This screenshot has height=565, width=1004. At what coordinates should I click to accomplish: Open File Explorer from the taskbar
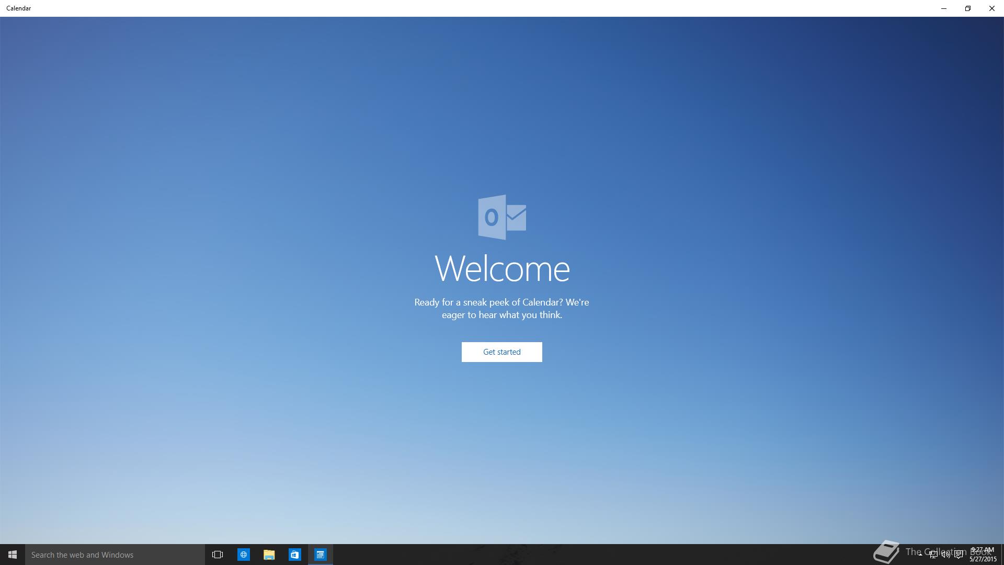(269, 555)
